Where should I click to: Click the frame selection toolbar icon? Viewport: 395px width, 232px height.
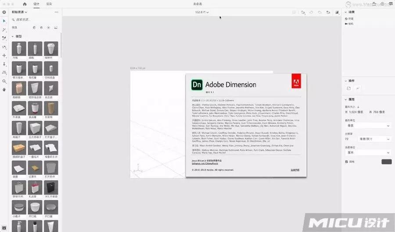(x=294, y=12)
